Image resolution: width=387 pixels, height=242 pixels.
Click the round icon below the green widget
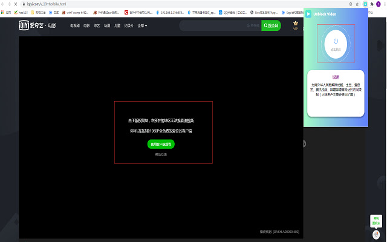click(x=376, y=234)
